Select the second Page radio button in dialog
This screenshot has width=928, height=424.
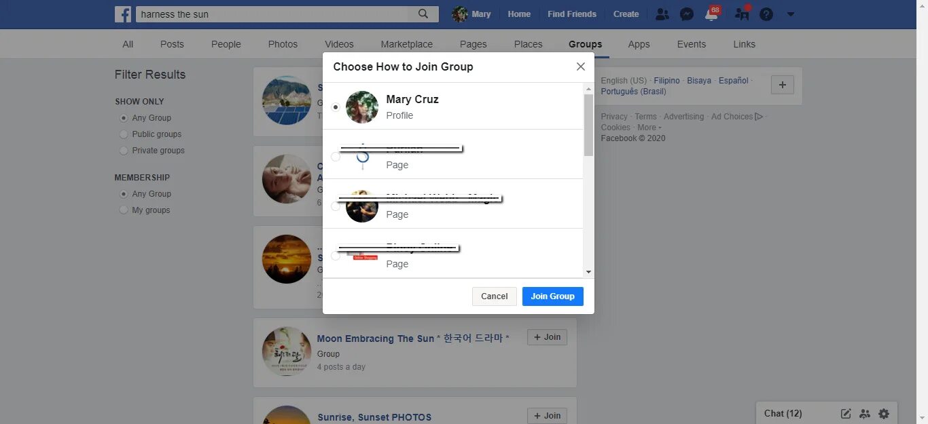[336, 206]
